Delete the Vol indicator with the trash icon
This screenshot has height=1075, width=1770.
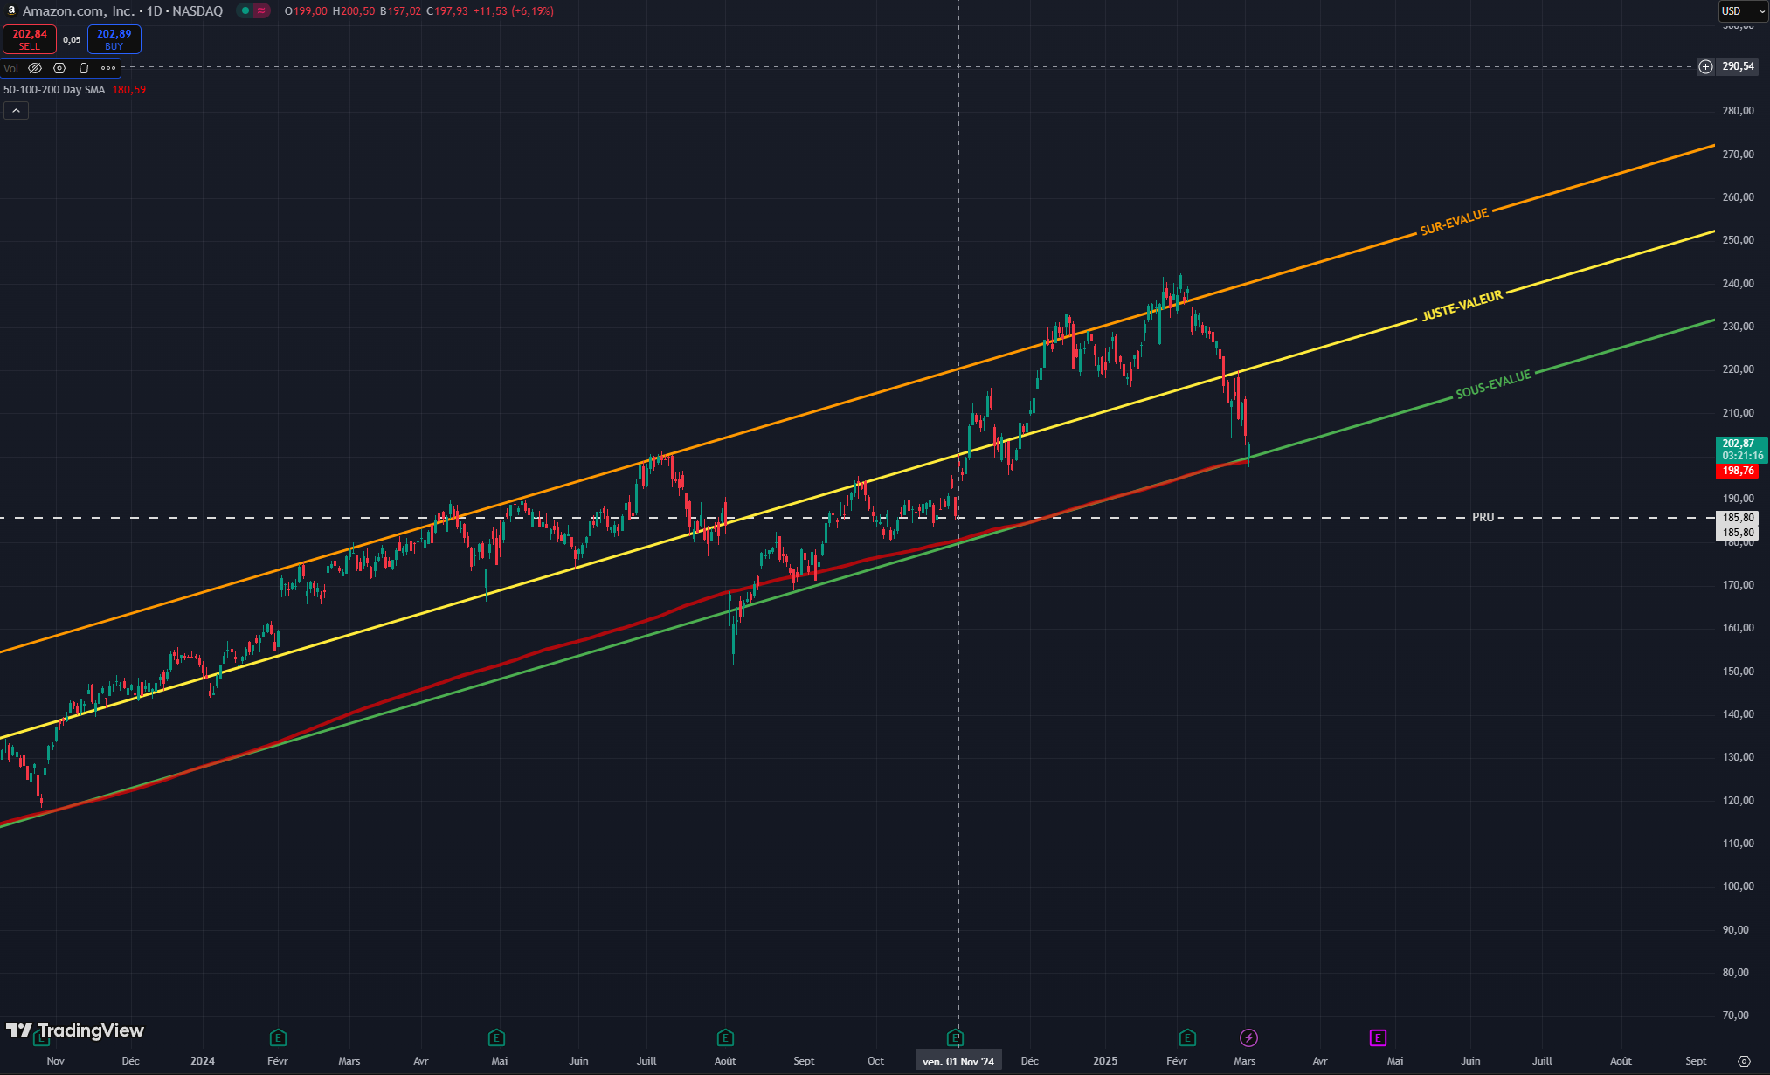[x=84, y=68]
